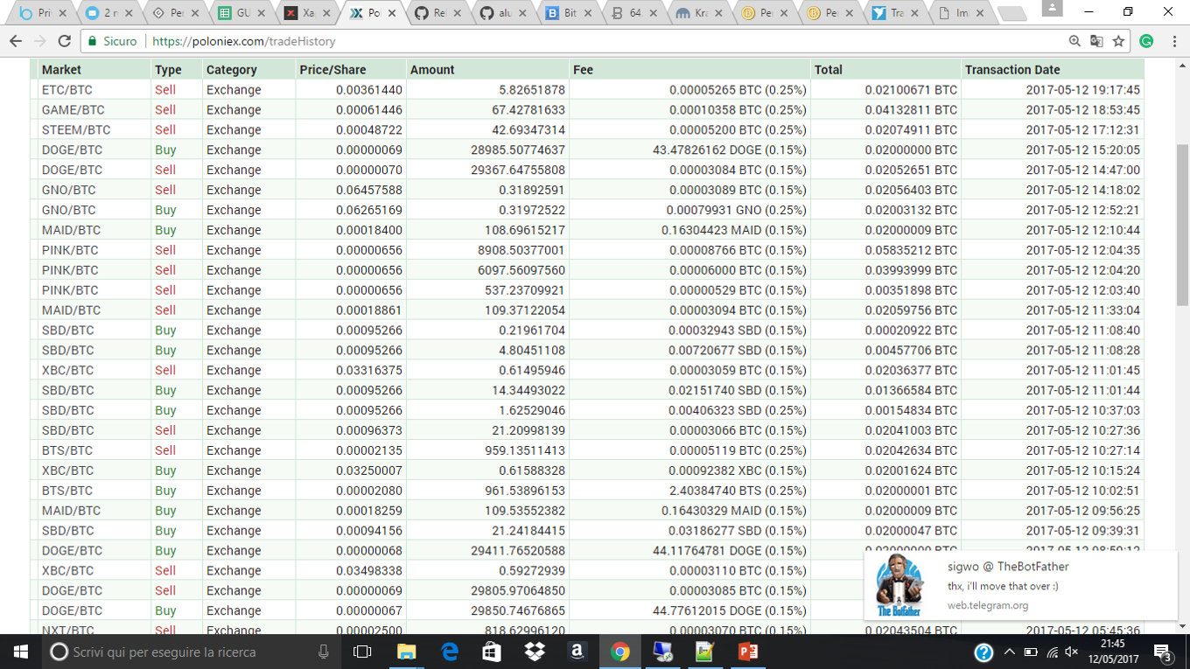The height and width of the screenshot is (669, 1190).
Task: Open the zoom magnifier icon in address bar
Action: point(1074,41)
